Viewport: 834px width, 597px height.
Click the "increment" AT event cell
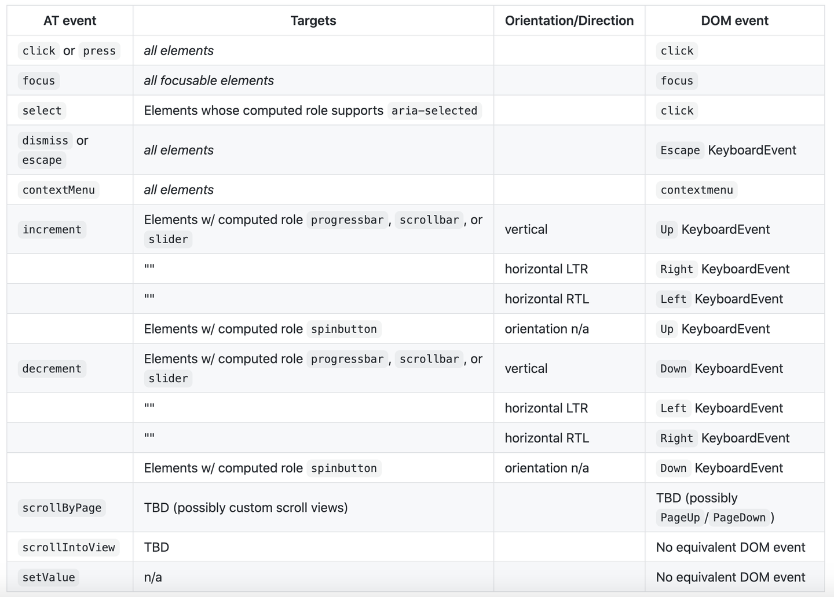point(52,230)
